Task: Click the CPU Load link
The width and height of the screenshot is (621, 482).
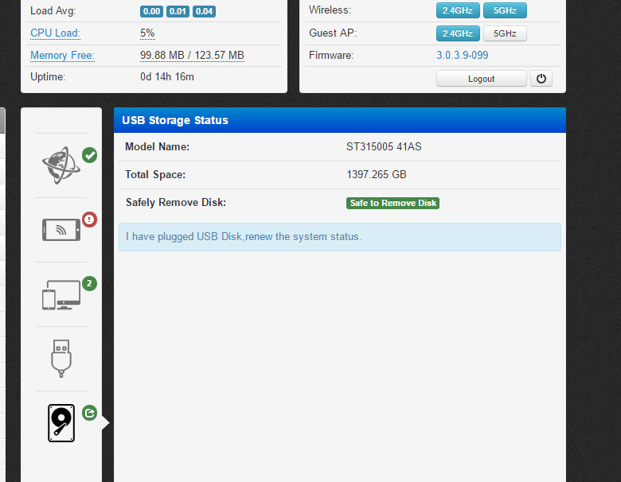Action: [55, 33]
